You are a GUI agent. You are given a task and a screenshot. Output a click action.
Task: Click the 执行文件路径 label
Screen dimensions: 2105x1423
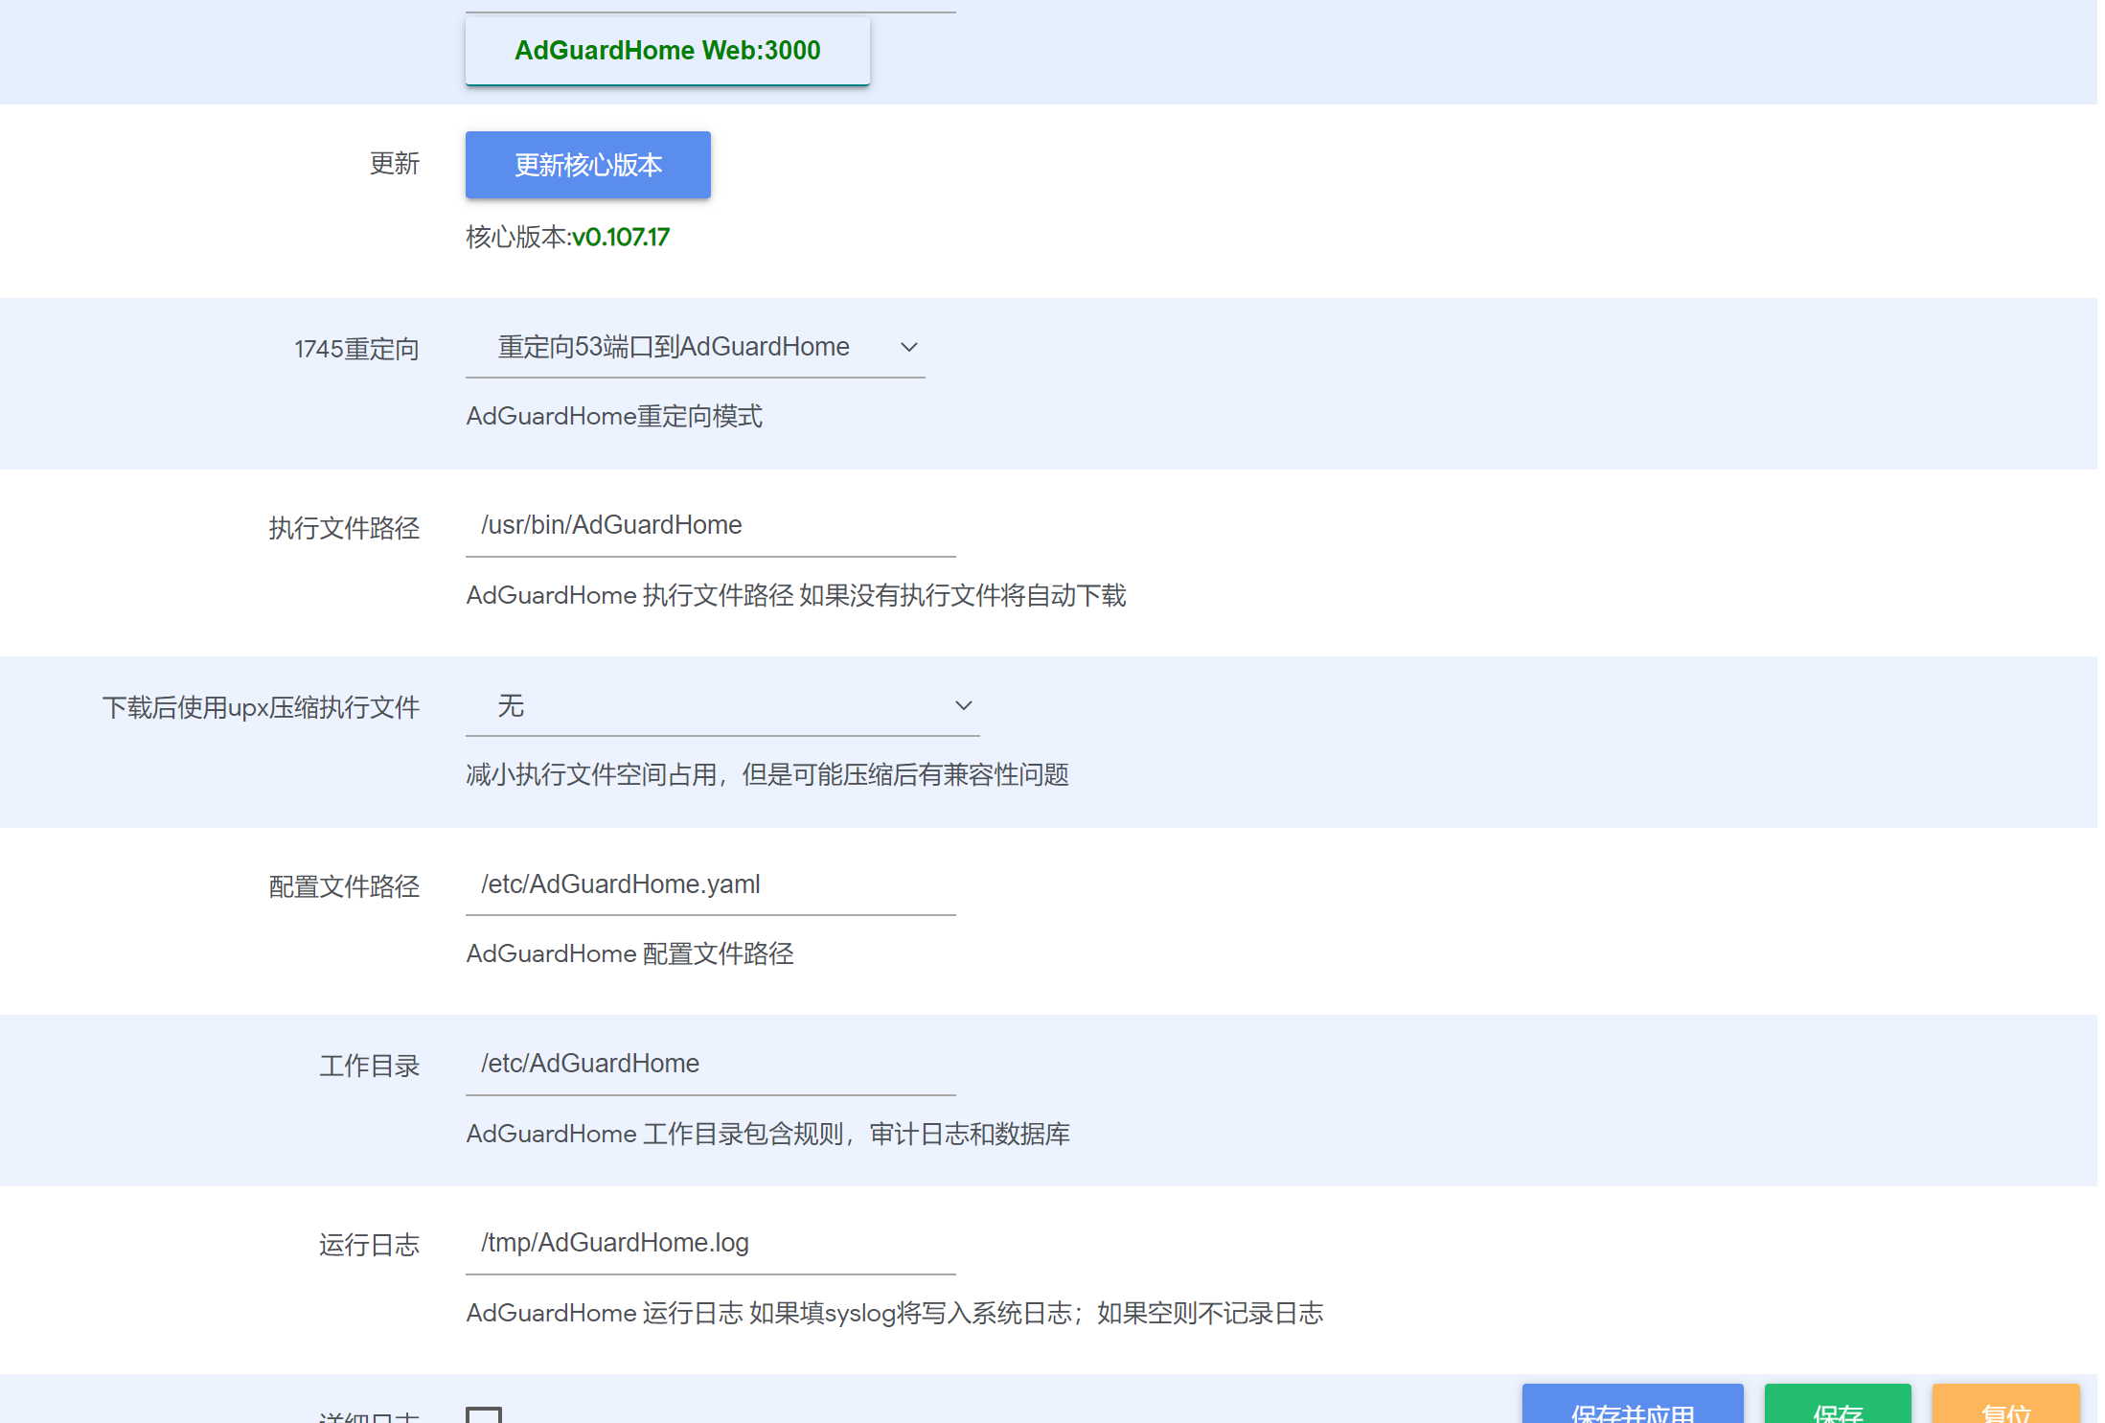(x=344, y=528)
